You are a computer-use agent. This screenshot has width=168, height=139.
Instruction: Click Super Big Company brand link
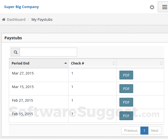22,7
